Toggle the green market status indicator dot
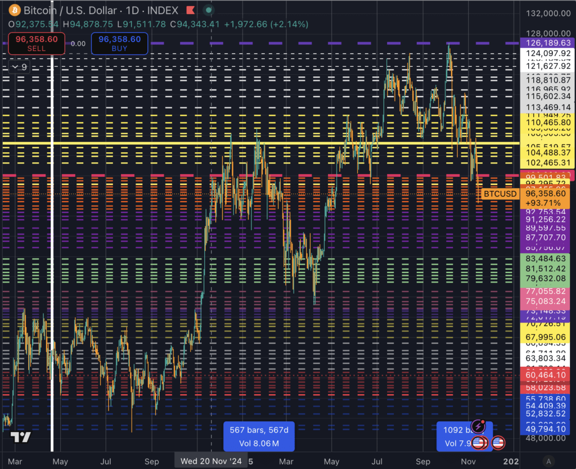Screen dimensions: 576x469 click(x=209, y=10)
